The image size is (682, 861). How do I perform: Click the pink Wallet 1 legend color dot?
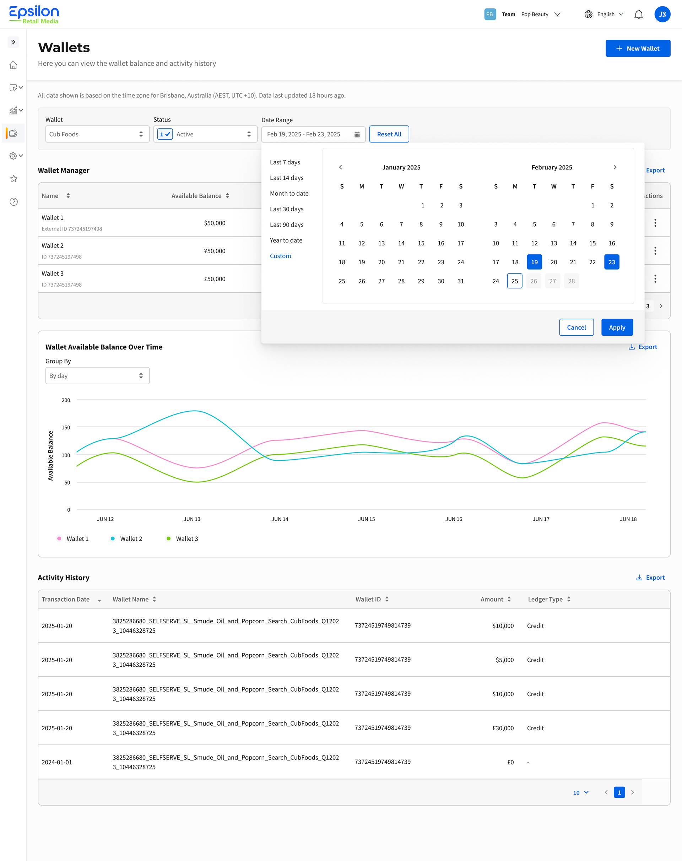(59, 538)
